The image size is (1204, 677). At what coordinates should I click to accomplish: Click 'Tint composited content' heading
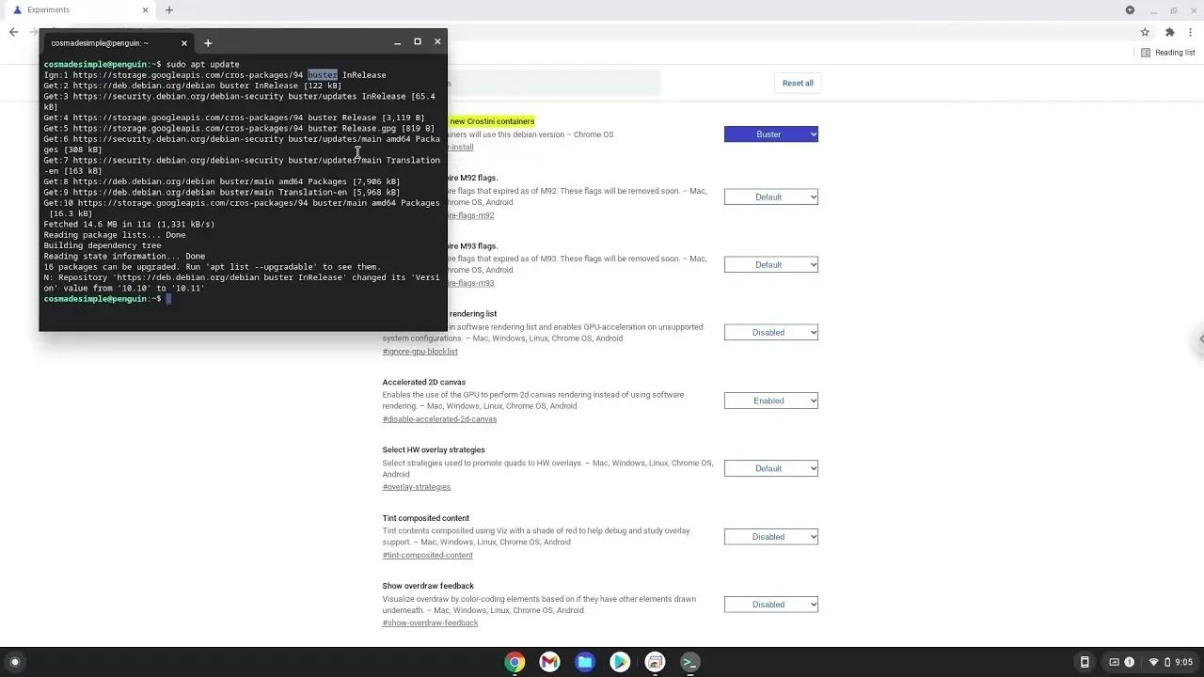click(x=426, y=518)
